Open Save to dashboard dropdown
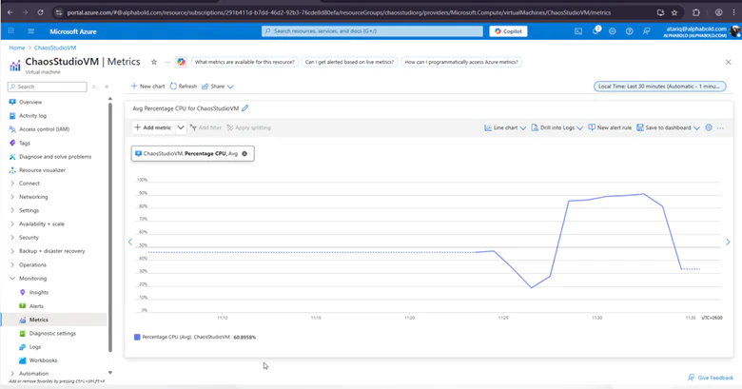 click(668, 127)
